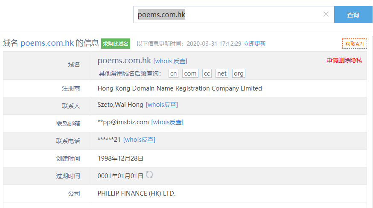Viewport: 373px width, 208px height.
Task: Click the poems.com.hk link in the heading
Action: (x=47, y=43)
